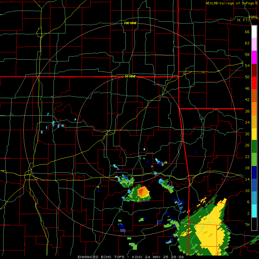Viewport: 259px width, 259px height.
Task: Click the "30" legend value
Action: click(x=247, y=134)
